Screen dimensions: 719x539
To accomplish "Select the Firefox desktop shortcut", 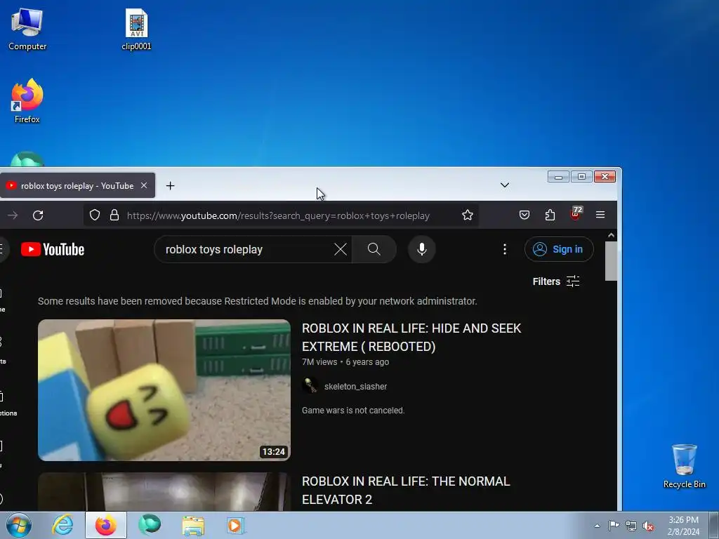I will 27,101.
